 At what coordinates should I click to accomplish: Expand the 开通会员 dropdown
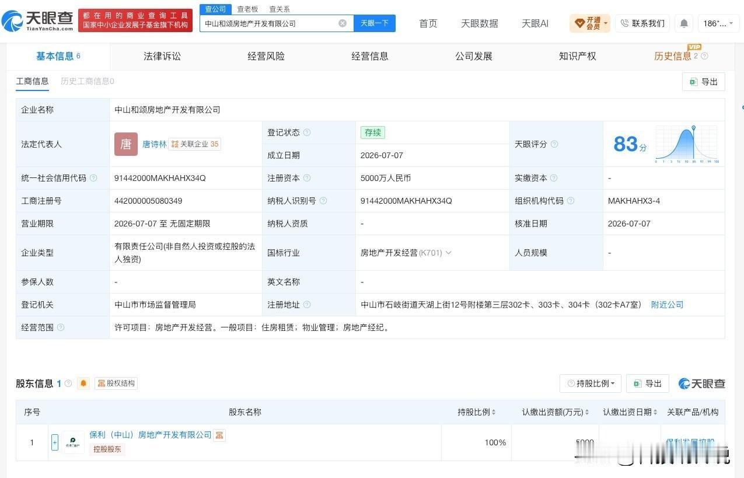pyautogui.click(x=590, y=23)
